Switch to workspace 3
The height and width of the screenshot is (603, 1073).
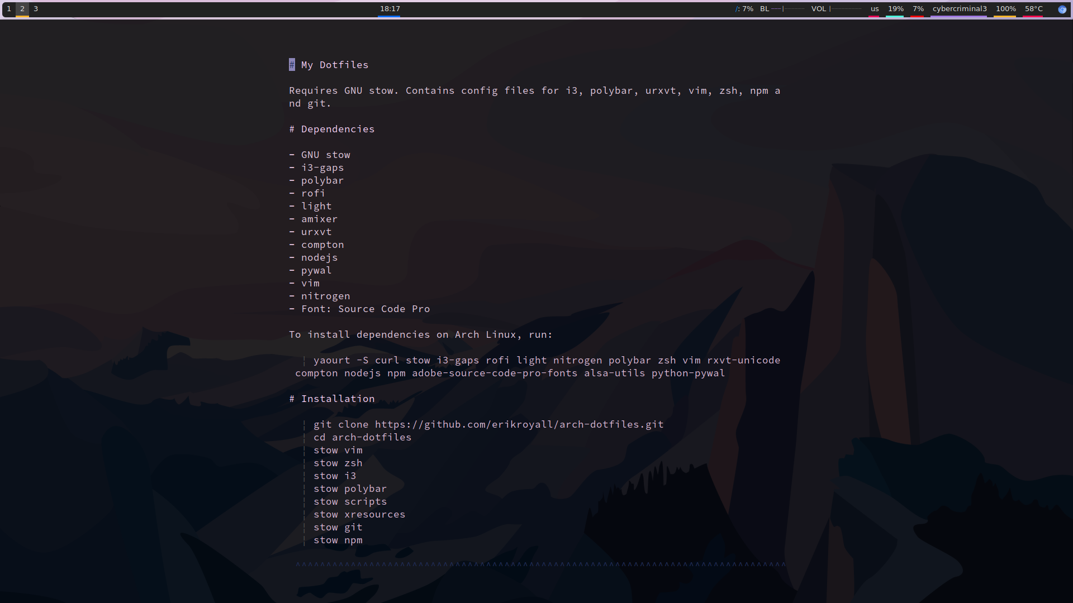pyautogui.click(x=36, y=9)
